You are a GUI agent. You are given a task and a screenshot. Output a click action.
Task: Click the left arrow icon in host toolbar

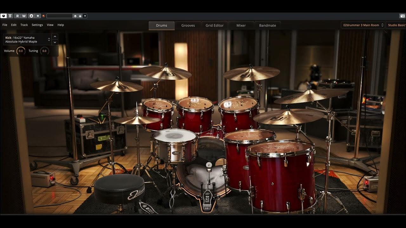click(38, 16)
